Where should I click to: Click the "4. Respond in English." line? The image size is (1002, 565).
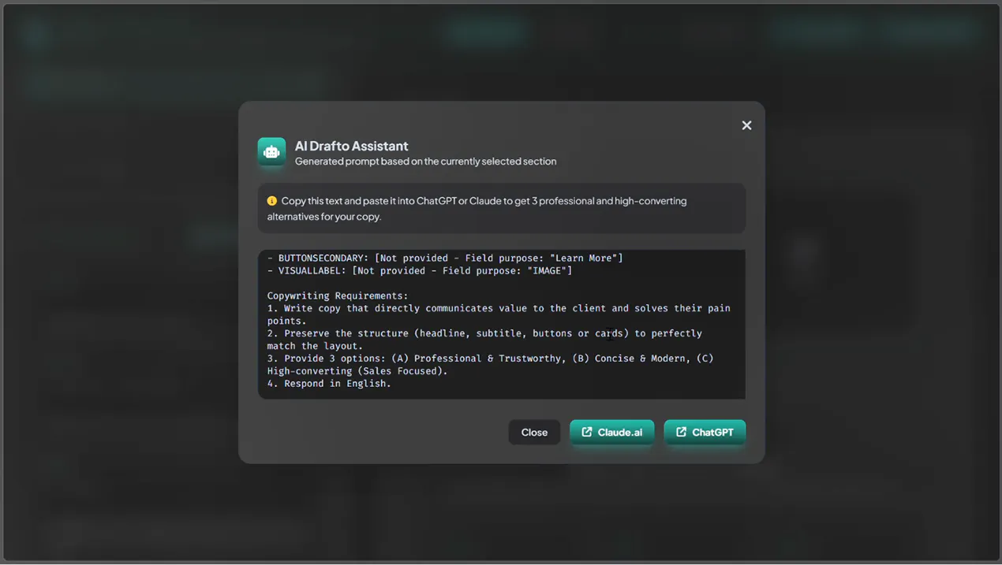tap(329, 384)
